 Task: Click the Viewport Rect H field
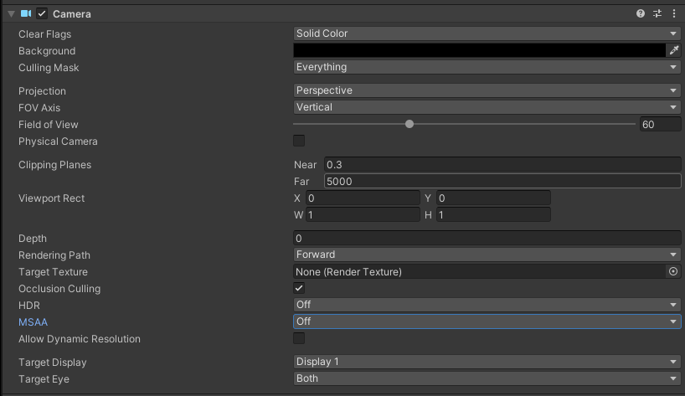[x=494, y=215]
